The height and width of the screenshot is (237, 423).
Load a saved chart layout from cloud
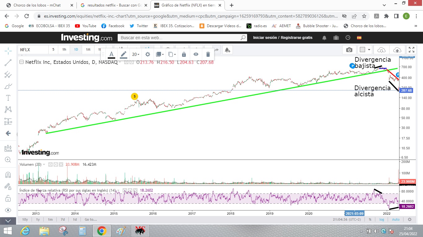pos(381,50)
